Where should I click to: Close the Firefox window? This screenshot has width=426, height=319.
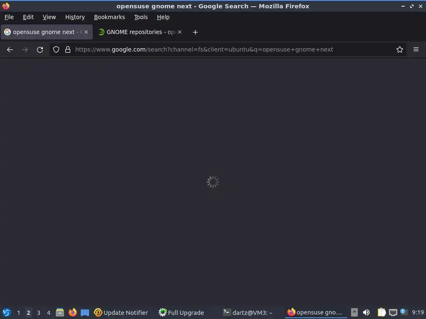tap(421, 6)
